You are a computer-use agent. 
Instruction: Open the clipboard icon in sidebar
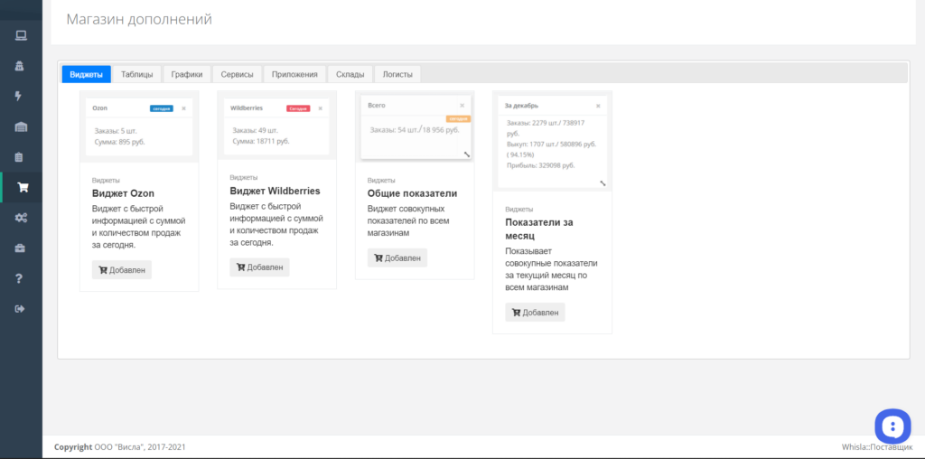[x=19, y=157]
